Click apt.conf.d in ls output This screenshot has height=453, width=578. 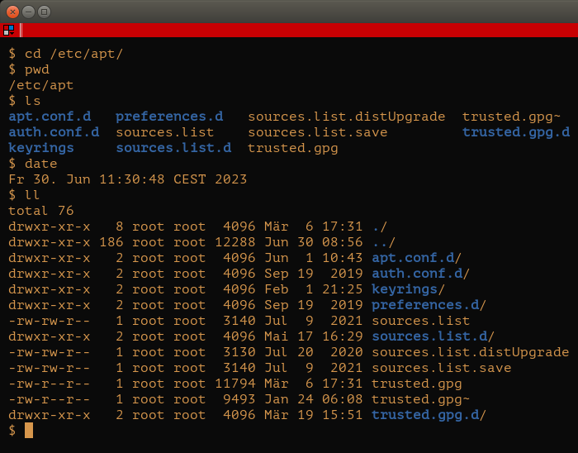coord(50,117)
